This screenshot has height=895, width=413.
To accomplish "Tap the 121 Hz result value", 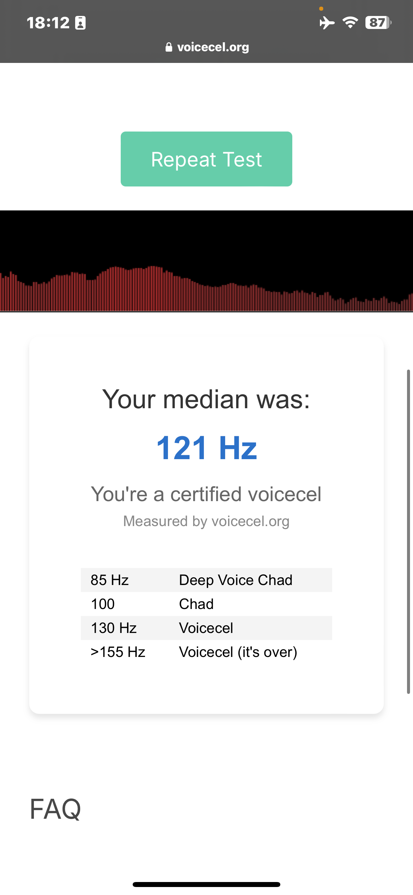I will point(206,448).
